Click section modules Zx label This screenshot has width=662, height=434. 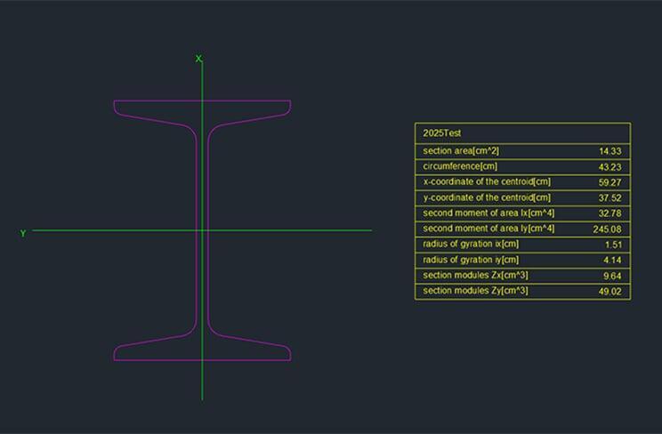click(475, 276)
